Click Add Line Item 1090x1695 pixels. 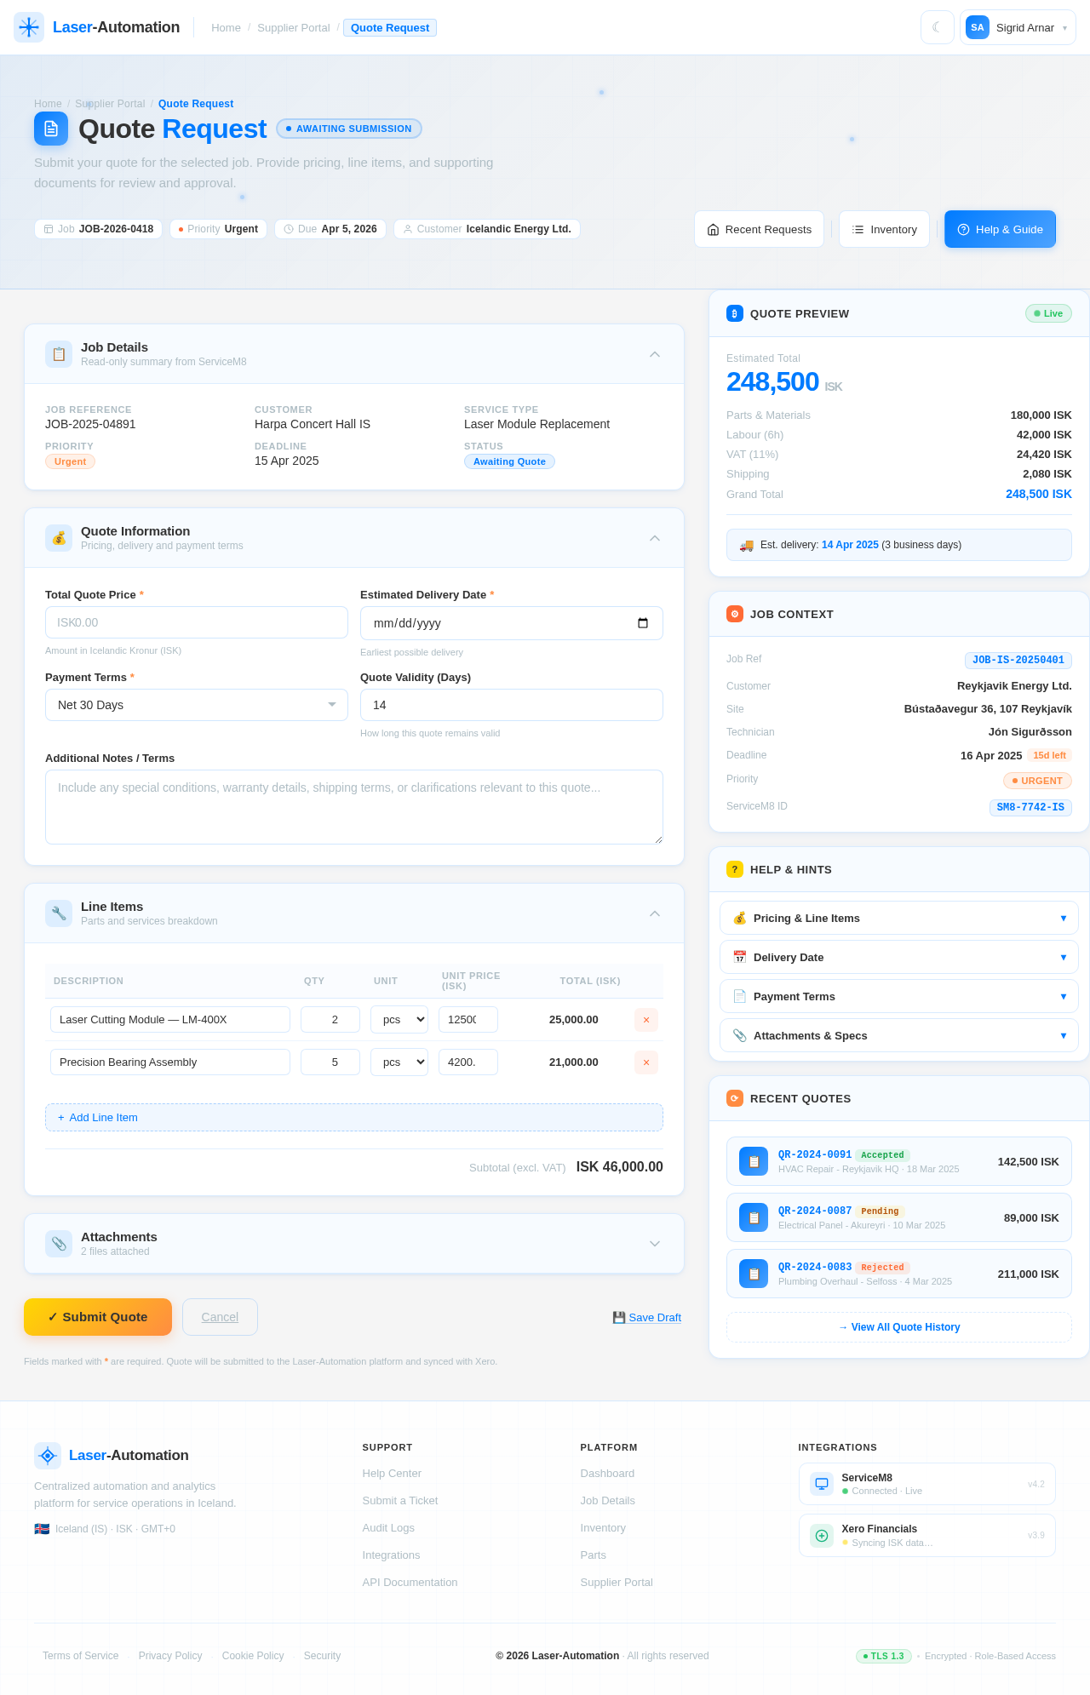tap(353, 1117)
